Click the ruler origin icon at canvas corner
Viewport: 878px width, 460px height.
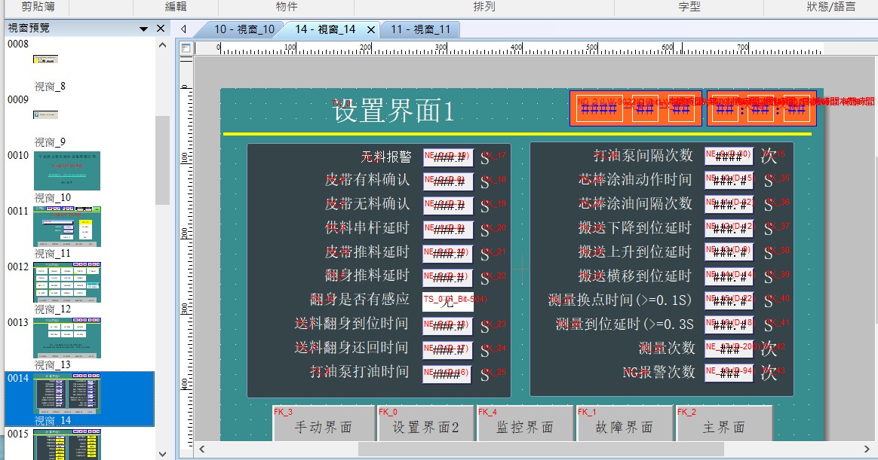[186, 48]
